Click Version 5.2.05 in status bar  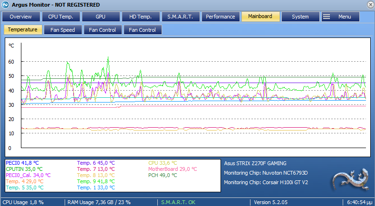pos(271,202)
